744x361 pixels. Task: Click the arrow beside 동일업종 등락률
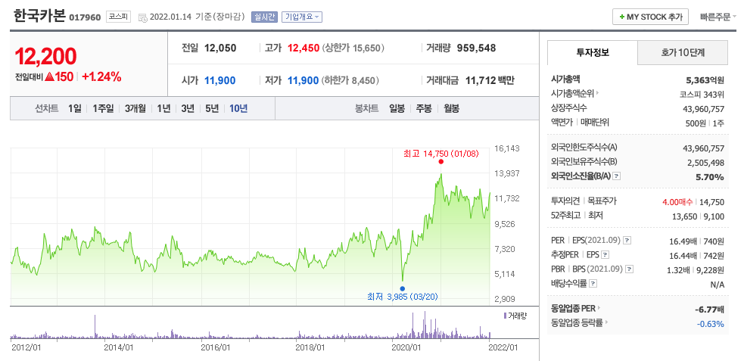tap(607, 322)
